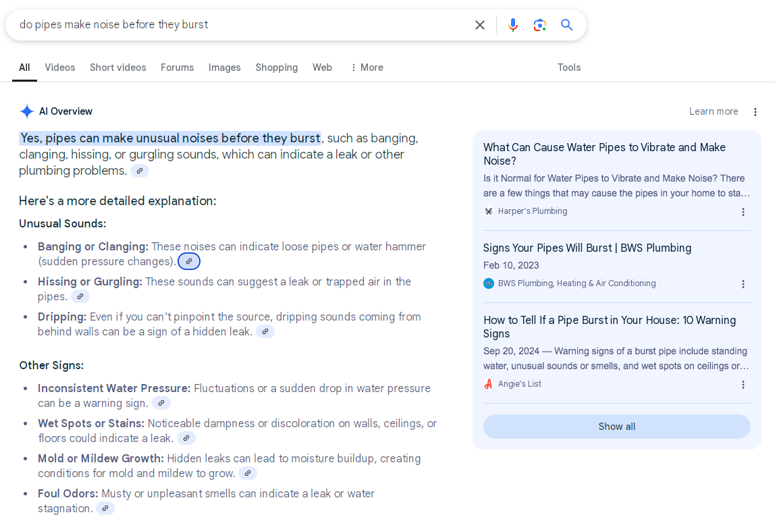Open options for Harper's Plumbing result

[743, 212]
